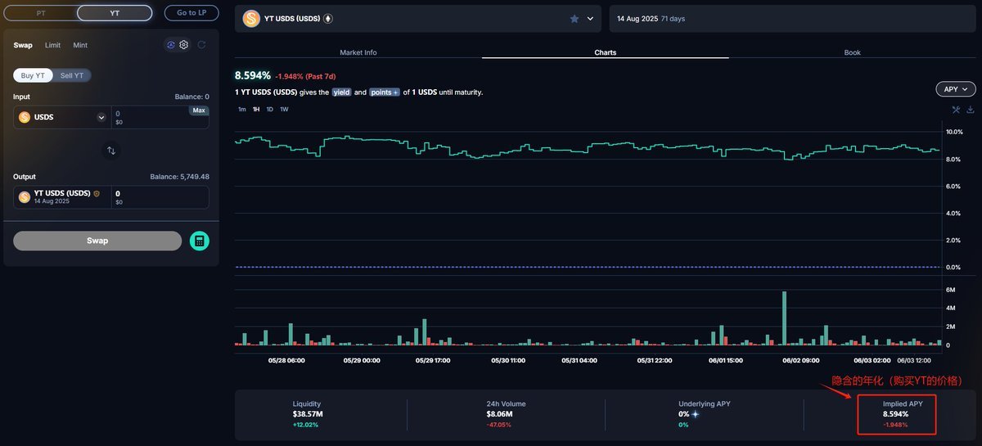Open the green calculator icon
Screen dimensions: 982x446
click(x=200, y=241)
